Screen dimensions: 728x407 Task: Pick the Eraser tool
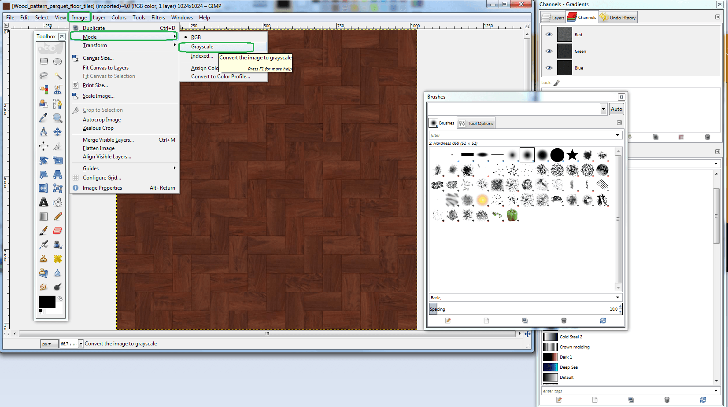tap(58, 231)
